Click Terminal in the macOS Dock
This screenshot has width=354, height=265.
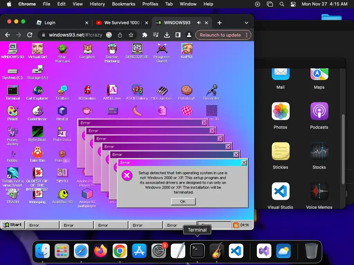pyautogui.click(x=197, y=251)
